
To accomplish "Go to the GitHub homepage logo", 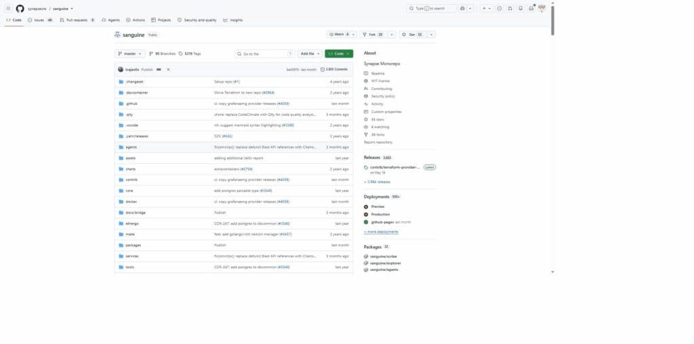I will [20, 8].
